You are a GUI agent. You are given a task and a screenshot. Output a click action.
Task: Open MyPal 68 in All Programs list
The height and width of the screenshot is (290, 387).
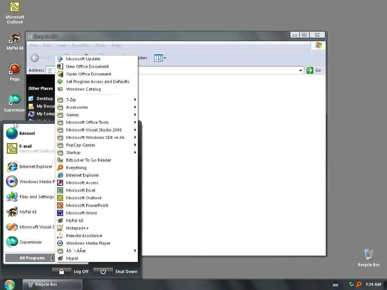(96, 221)
